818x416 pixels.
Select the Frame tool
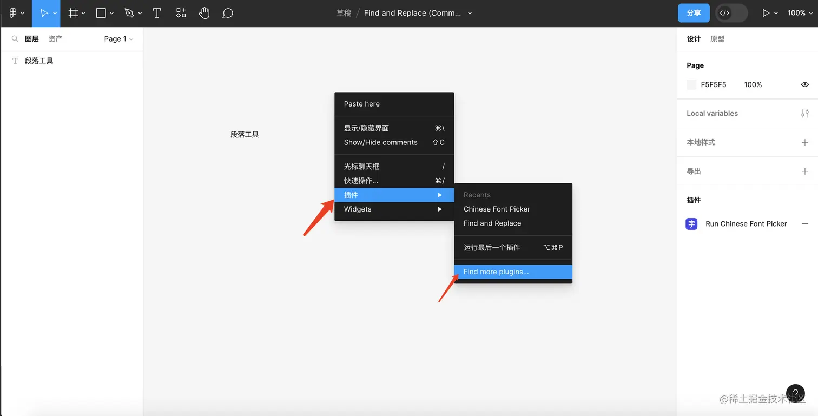pyautogui.click(x=73, y=13)
